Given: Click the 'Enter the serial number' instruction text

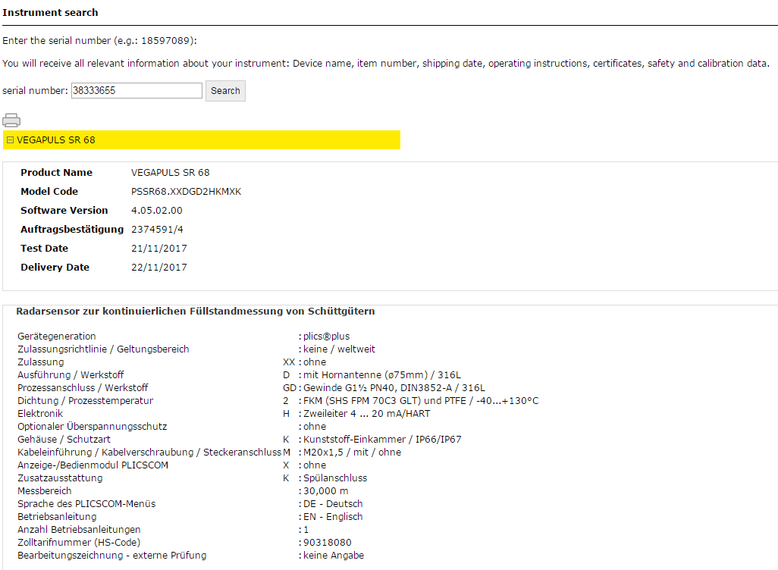Looking at the screenshot, I should coord(100,41).
